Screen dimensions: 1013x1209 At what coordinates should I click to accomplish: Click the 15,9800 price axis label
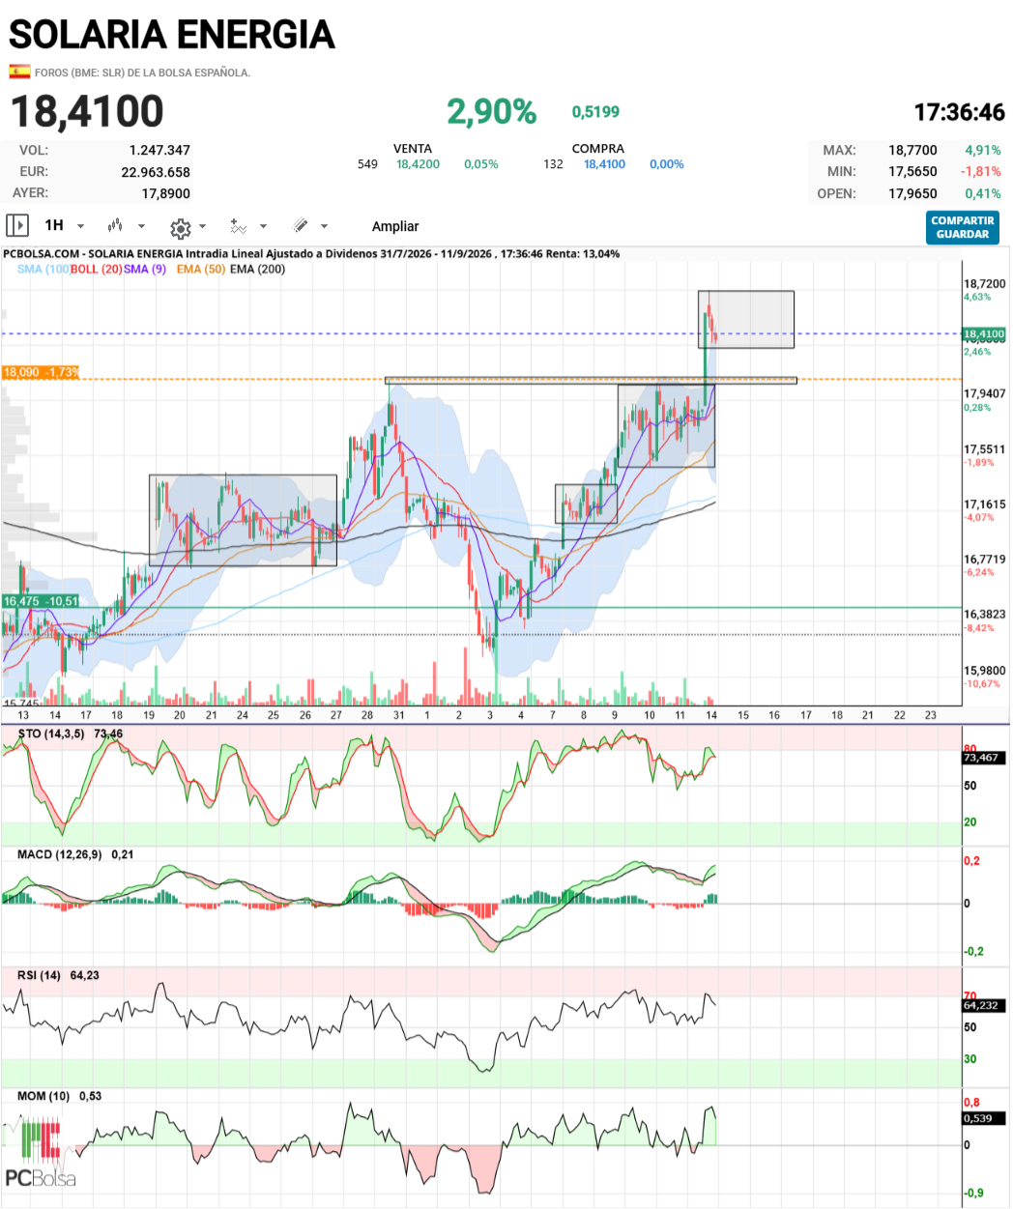coord(984,671)
